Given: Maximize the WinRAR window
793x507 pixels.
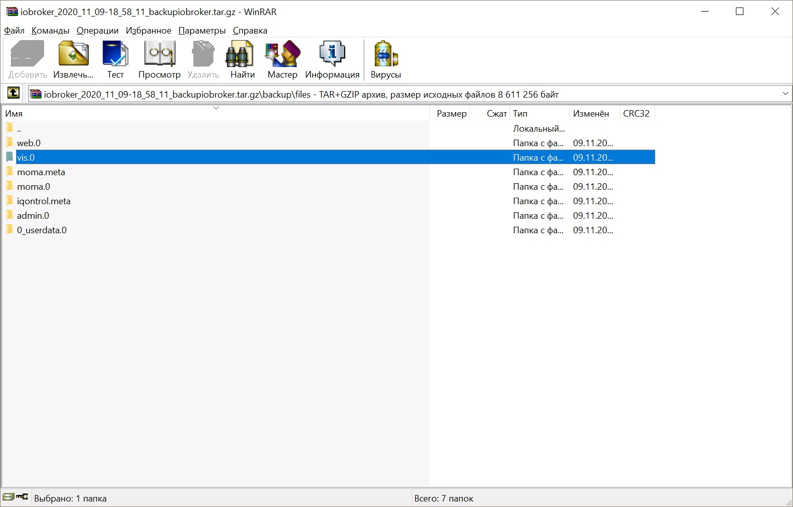Looking at the screenshot, I should (x=739, y=12).
